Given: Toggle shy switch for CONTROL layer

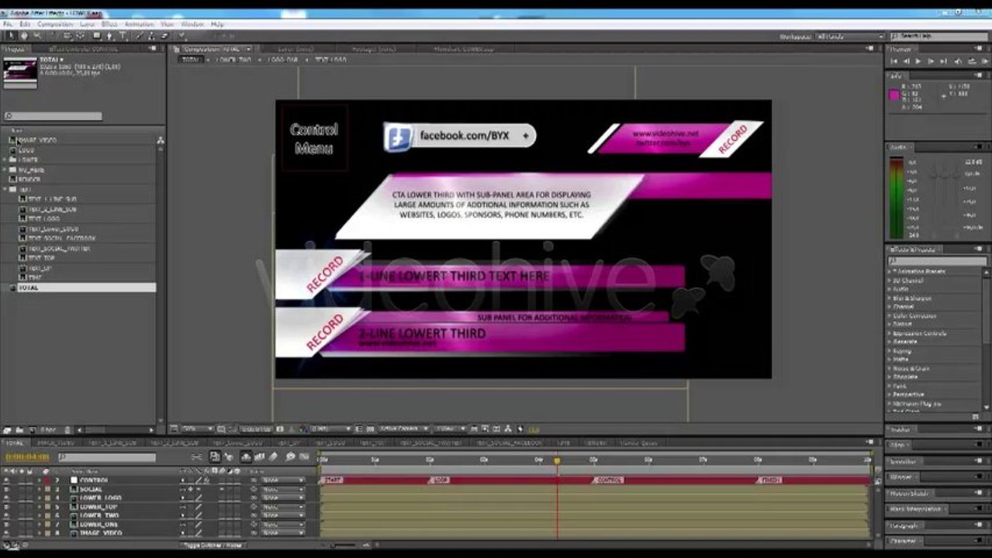Looking at the screenshot, I should (x=183, y=480).
